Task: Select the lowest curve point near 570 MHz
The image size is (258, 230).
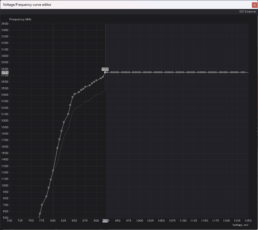Action: [40, 213]
